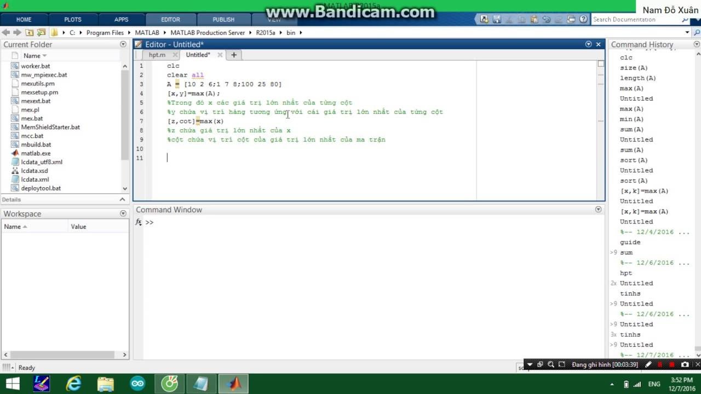Screen dimensions: 701x394
Task: Open File Explorer from the taskbar
Action: [105, 384]
